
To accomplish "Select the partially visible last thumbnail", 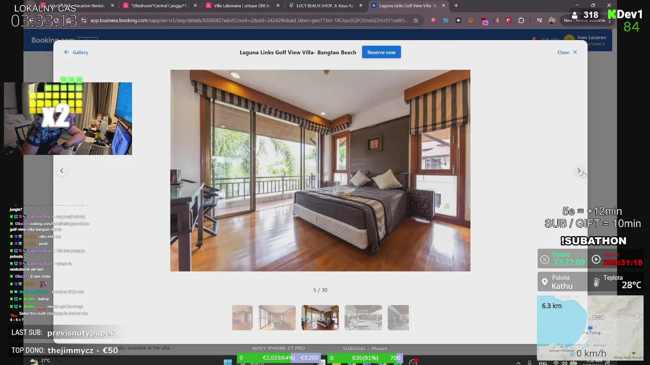I will [398, 317].
